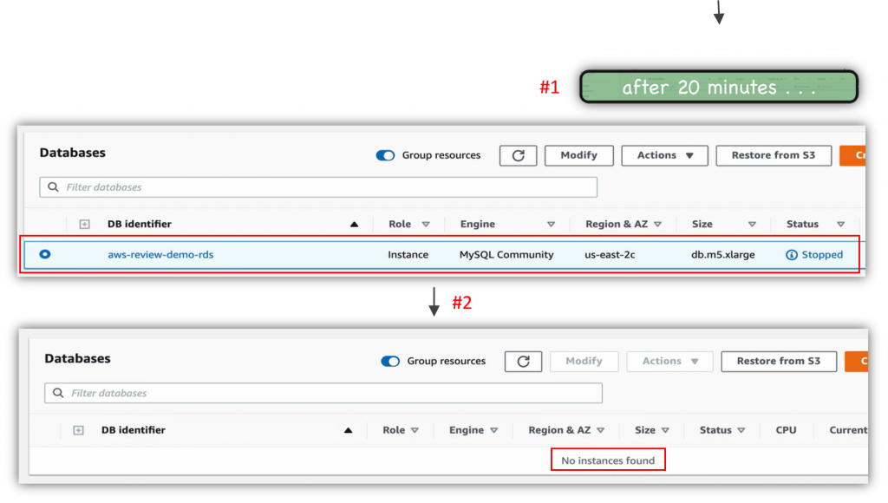Open aws-review-demo-rds database link
Image resolution: width=888 pixels, height=503 pixels.
click(160, 254)
